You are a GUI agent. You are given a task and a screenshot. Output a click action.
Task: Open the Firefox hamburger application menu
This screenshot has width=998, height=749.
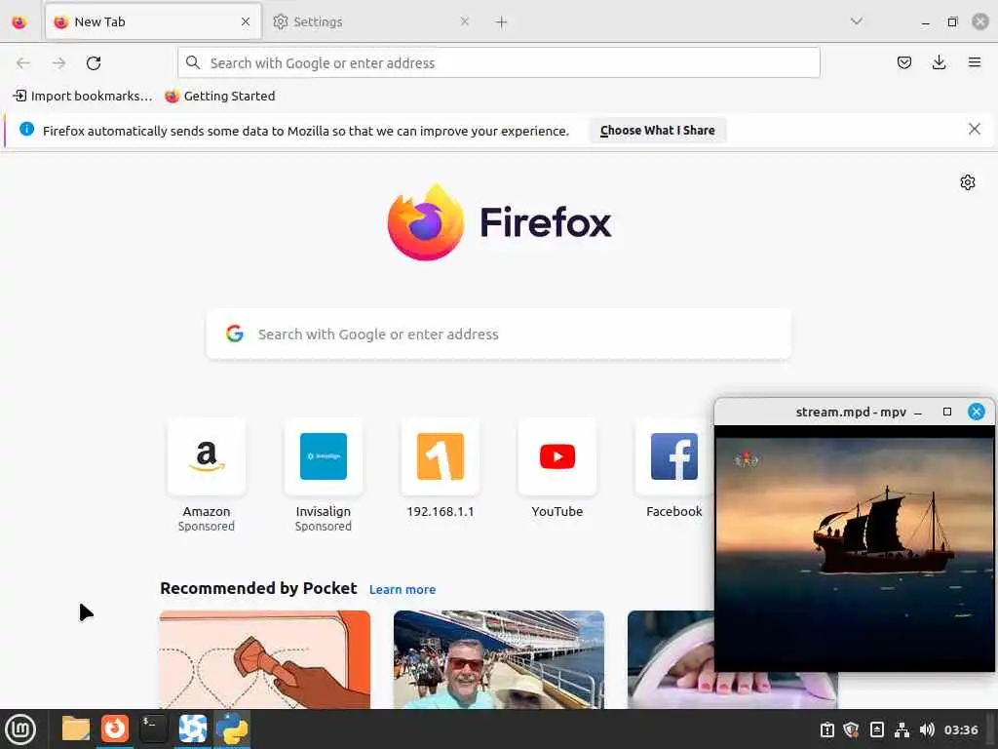click(x=974, y=62)
